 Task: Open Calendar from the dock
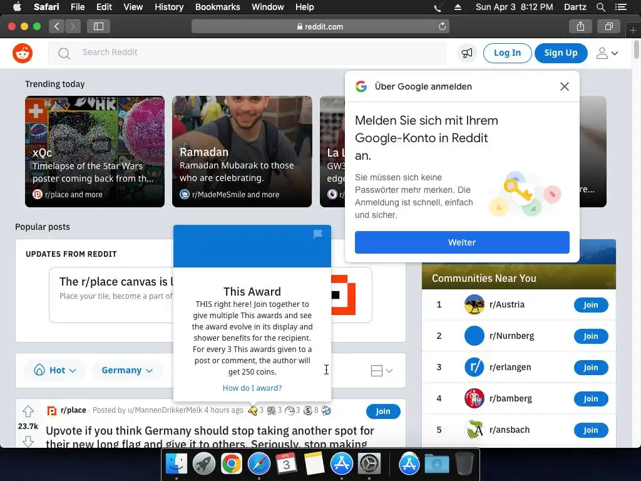[286, 464]
